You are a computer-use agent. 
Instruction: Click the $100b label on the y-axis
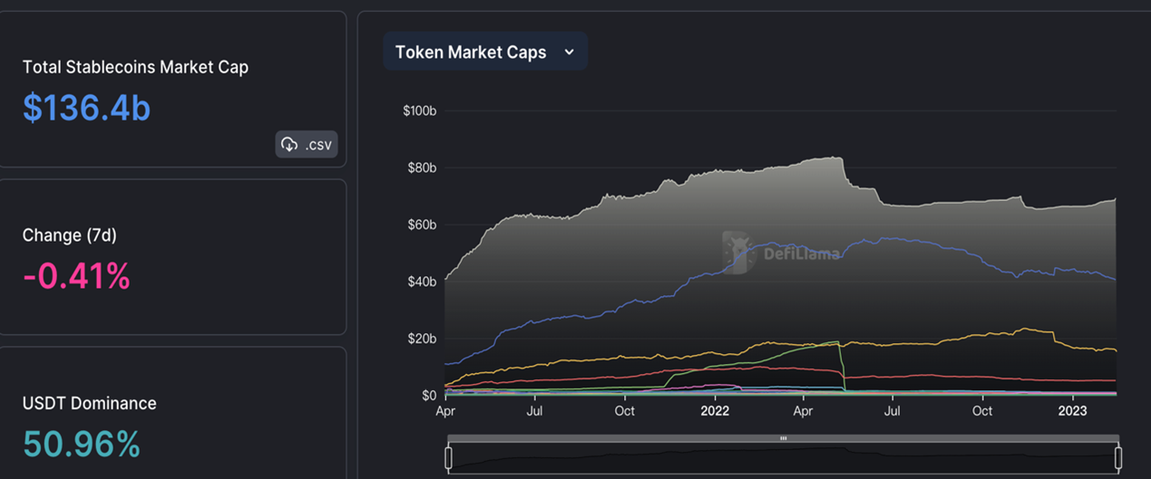click(420, 111)
